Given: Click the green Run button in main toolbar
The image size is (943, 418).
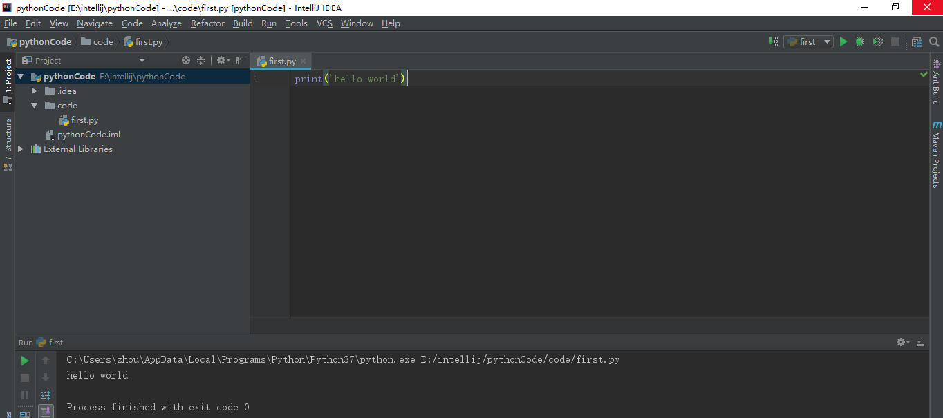Looking at the screenshot, I should pyautogui.click(x=843, y=41).
